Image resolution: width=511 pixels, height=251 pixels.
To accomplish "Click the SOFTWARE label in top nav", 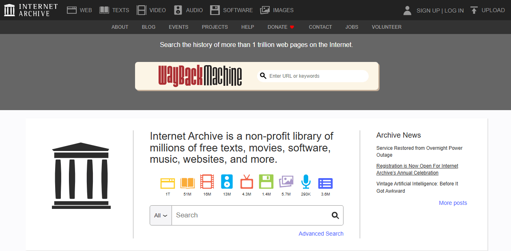I will (238, 10).
